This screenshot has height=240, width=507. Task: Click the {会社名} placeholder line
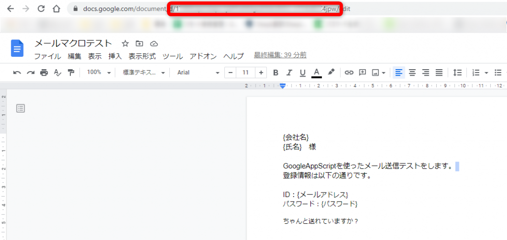coord(296,137)
